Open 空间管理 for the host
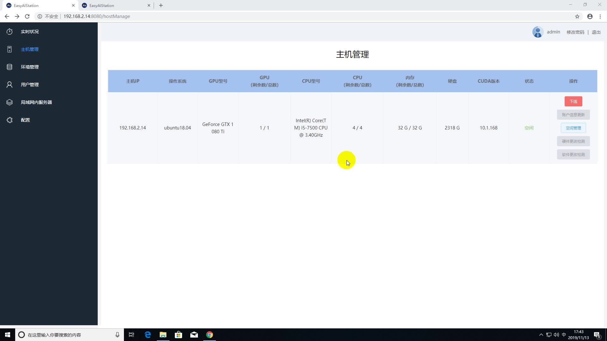 [x=573, y=128]
